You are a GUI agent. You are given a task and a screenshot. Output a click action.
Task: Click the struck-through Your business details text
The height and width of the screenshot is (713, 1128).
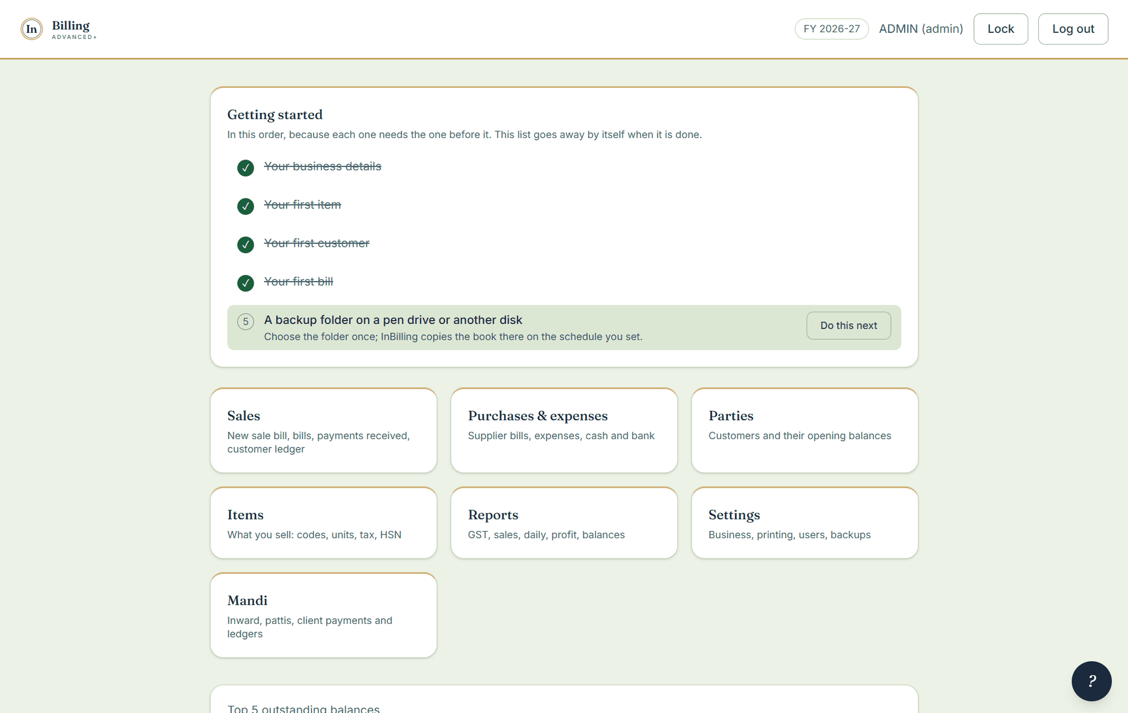coord(323,166)
